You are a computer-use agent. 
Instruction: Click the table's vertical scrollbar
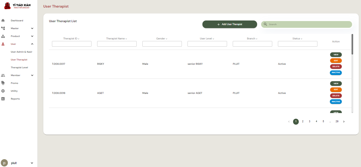(x=352, y=45)
